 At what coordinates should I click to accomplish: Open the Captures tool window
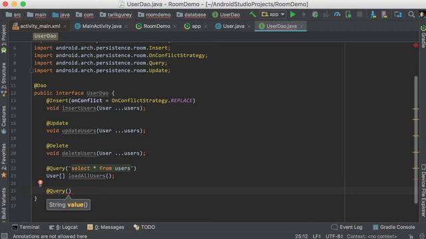[3, 119]
